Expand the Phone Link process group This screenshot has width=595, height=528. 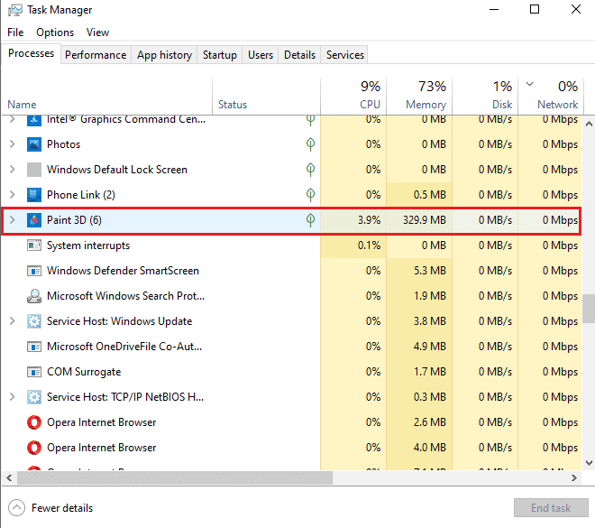[12, 195]
